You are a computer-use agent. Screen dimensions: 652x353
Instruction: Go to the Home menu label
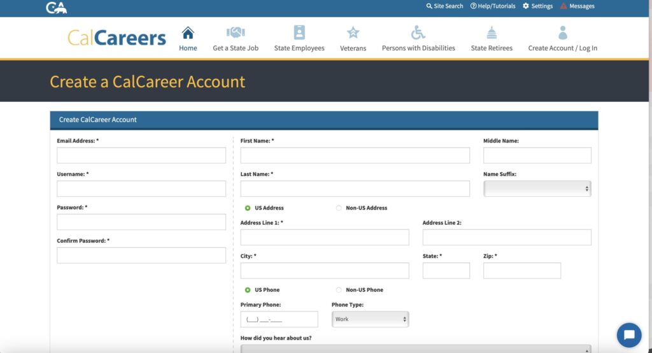(x=188, y=48)
